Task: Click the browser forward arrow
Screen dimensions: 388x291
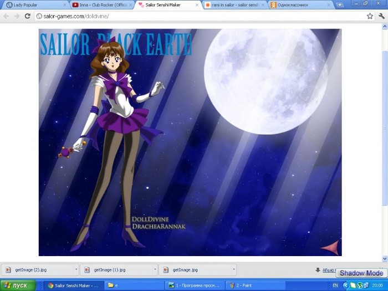Action: tap(17, 16)
